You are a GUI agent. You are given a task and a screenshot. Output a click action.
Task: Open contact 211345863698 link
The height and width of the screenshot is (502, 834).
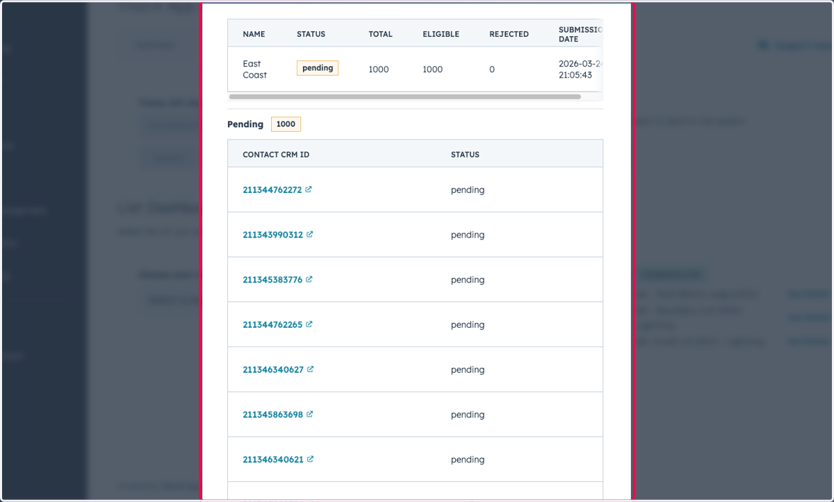pos(273,415)
